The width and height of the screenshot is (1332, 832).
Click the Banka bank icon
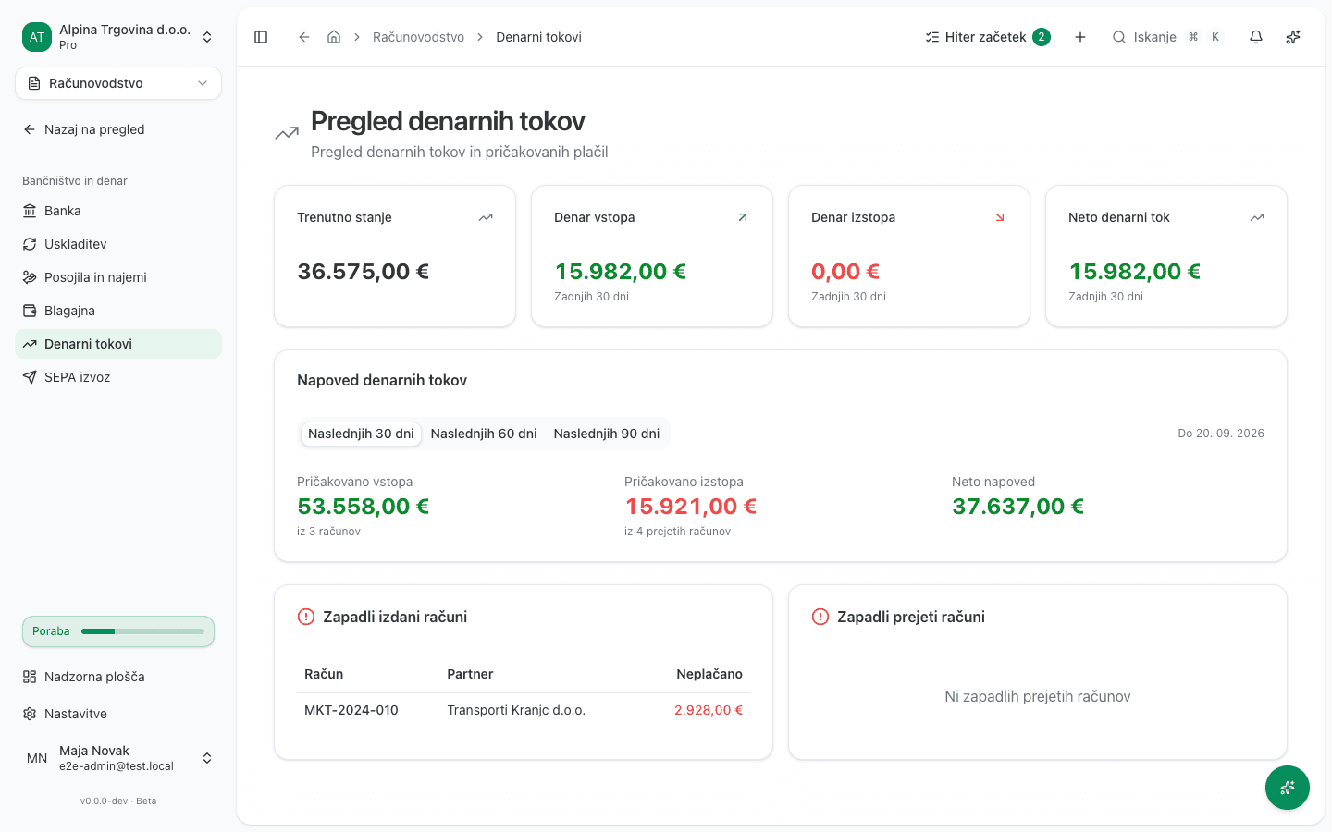coord(30,211)
